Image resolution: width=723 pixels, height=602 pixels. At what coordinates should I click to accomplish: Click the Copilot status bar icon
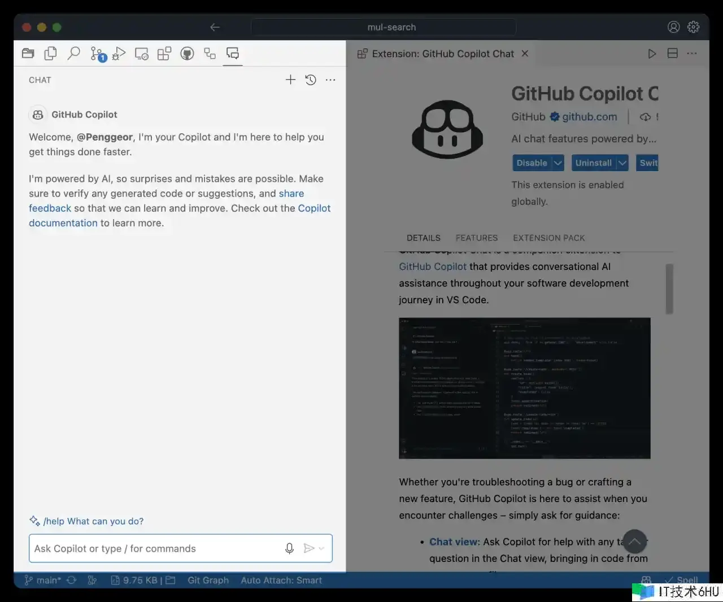[x=646, y=580]
